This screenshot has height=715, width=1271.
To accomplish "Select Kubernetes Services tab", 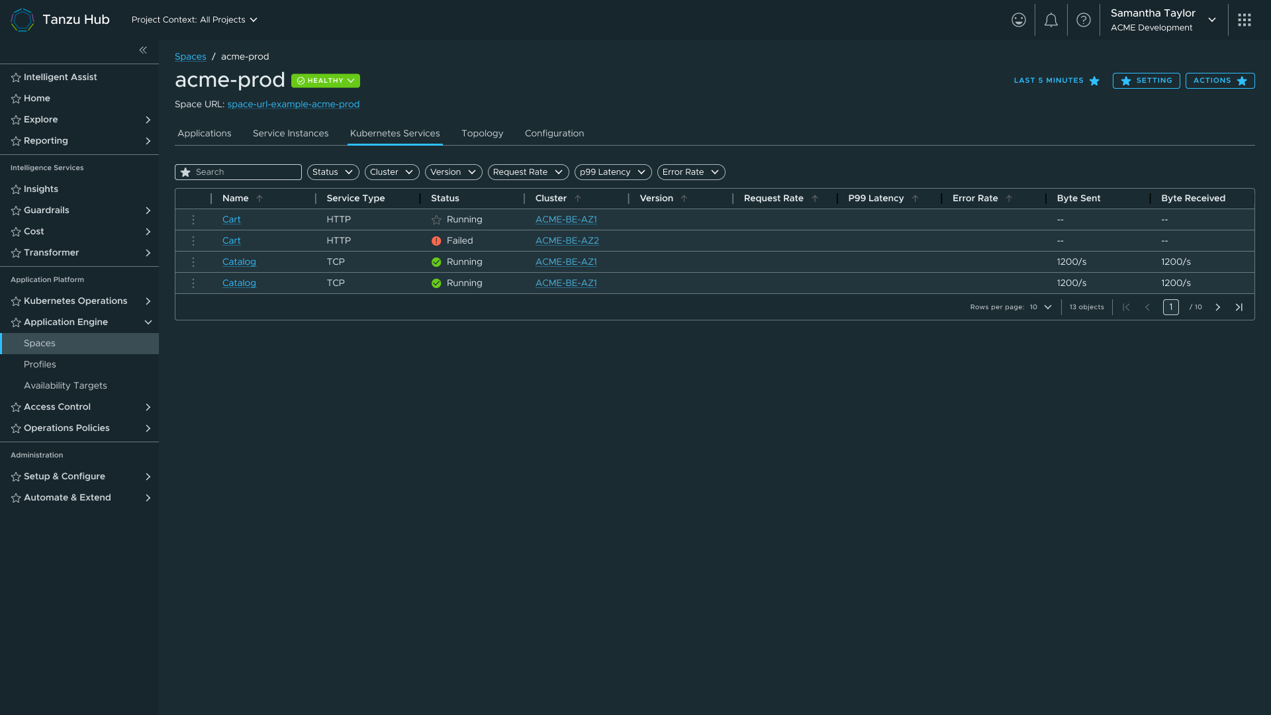I will (395, 134).
